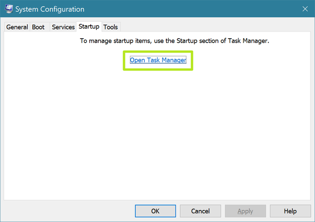Switch to the General tab
This screenshot has height=222, width=315.
pos(17,27)
